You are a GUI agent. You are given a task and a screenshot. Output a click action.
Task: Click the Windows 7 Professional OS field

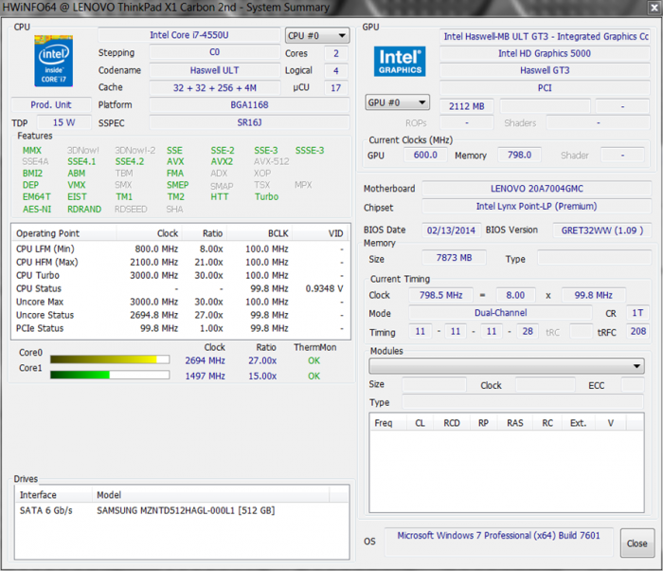(x=499, y=536)
